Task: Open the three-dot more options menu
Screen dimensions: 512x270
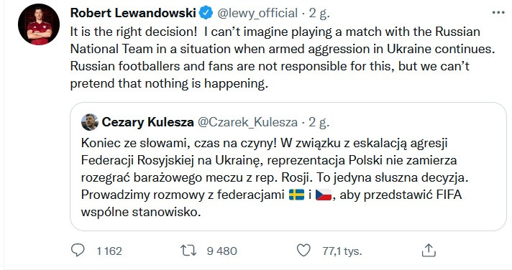Action: [x=498, y=13]
